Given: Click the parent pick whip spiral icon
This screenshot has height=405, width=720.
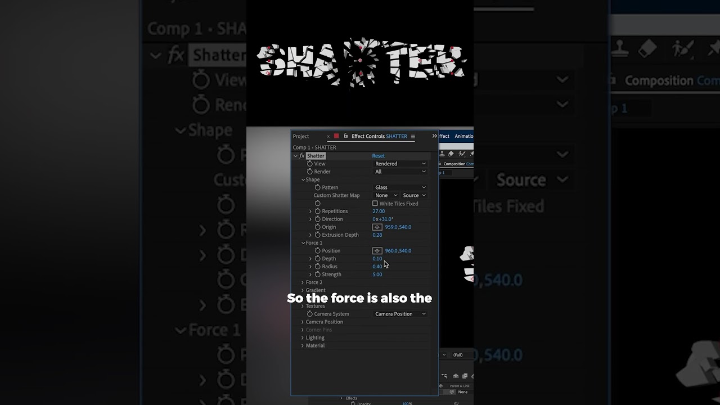Looking at the screenshot, I should coord(452,392).
